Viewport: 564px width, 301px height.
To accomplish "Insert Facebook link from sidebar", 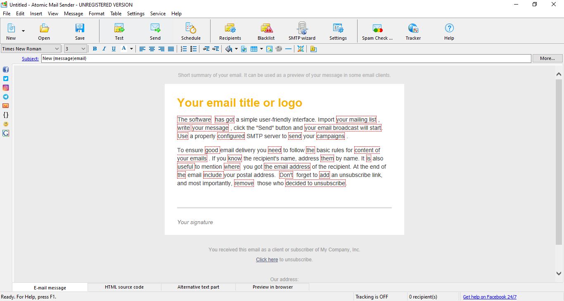I will (x=6, y=69).
